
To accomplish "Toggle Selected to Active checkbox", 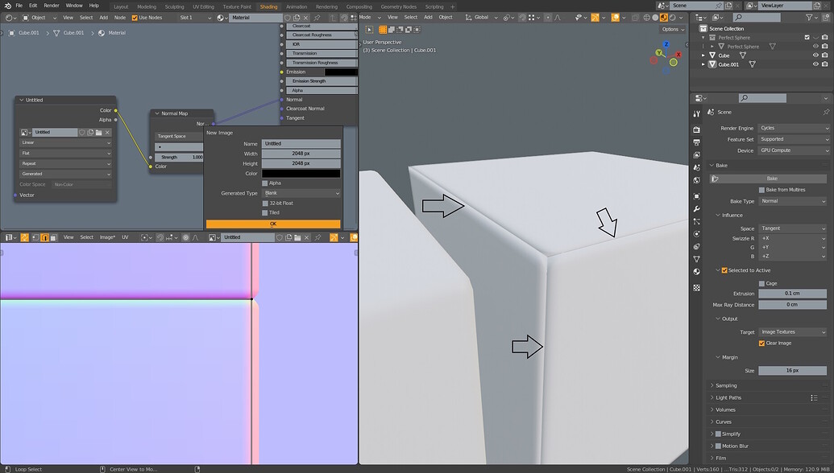I will click(x=724, y=270).
